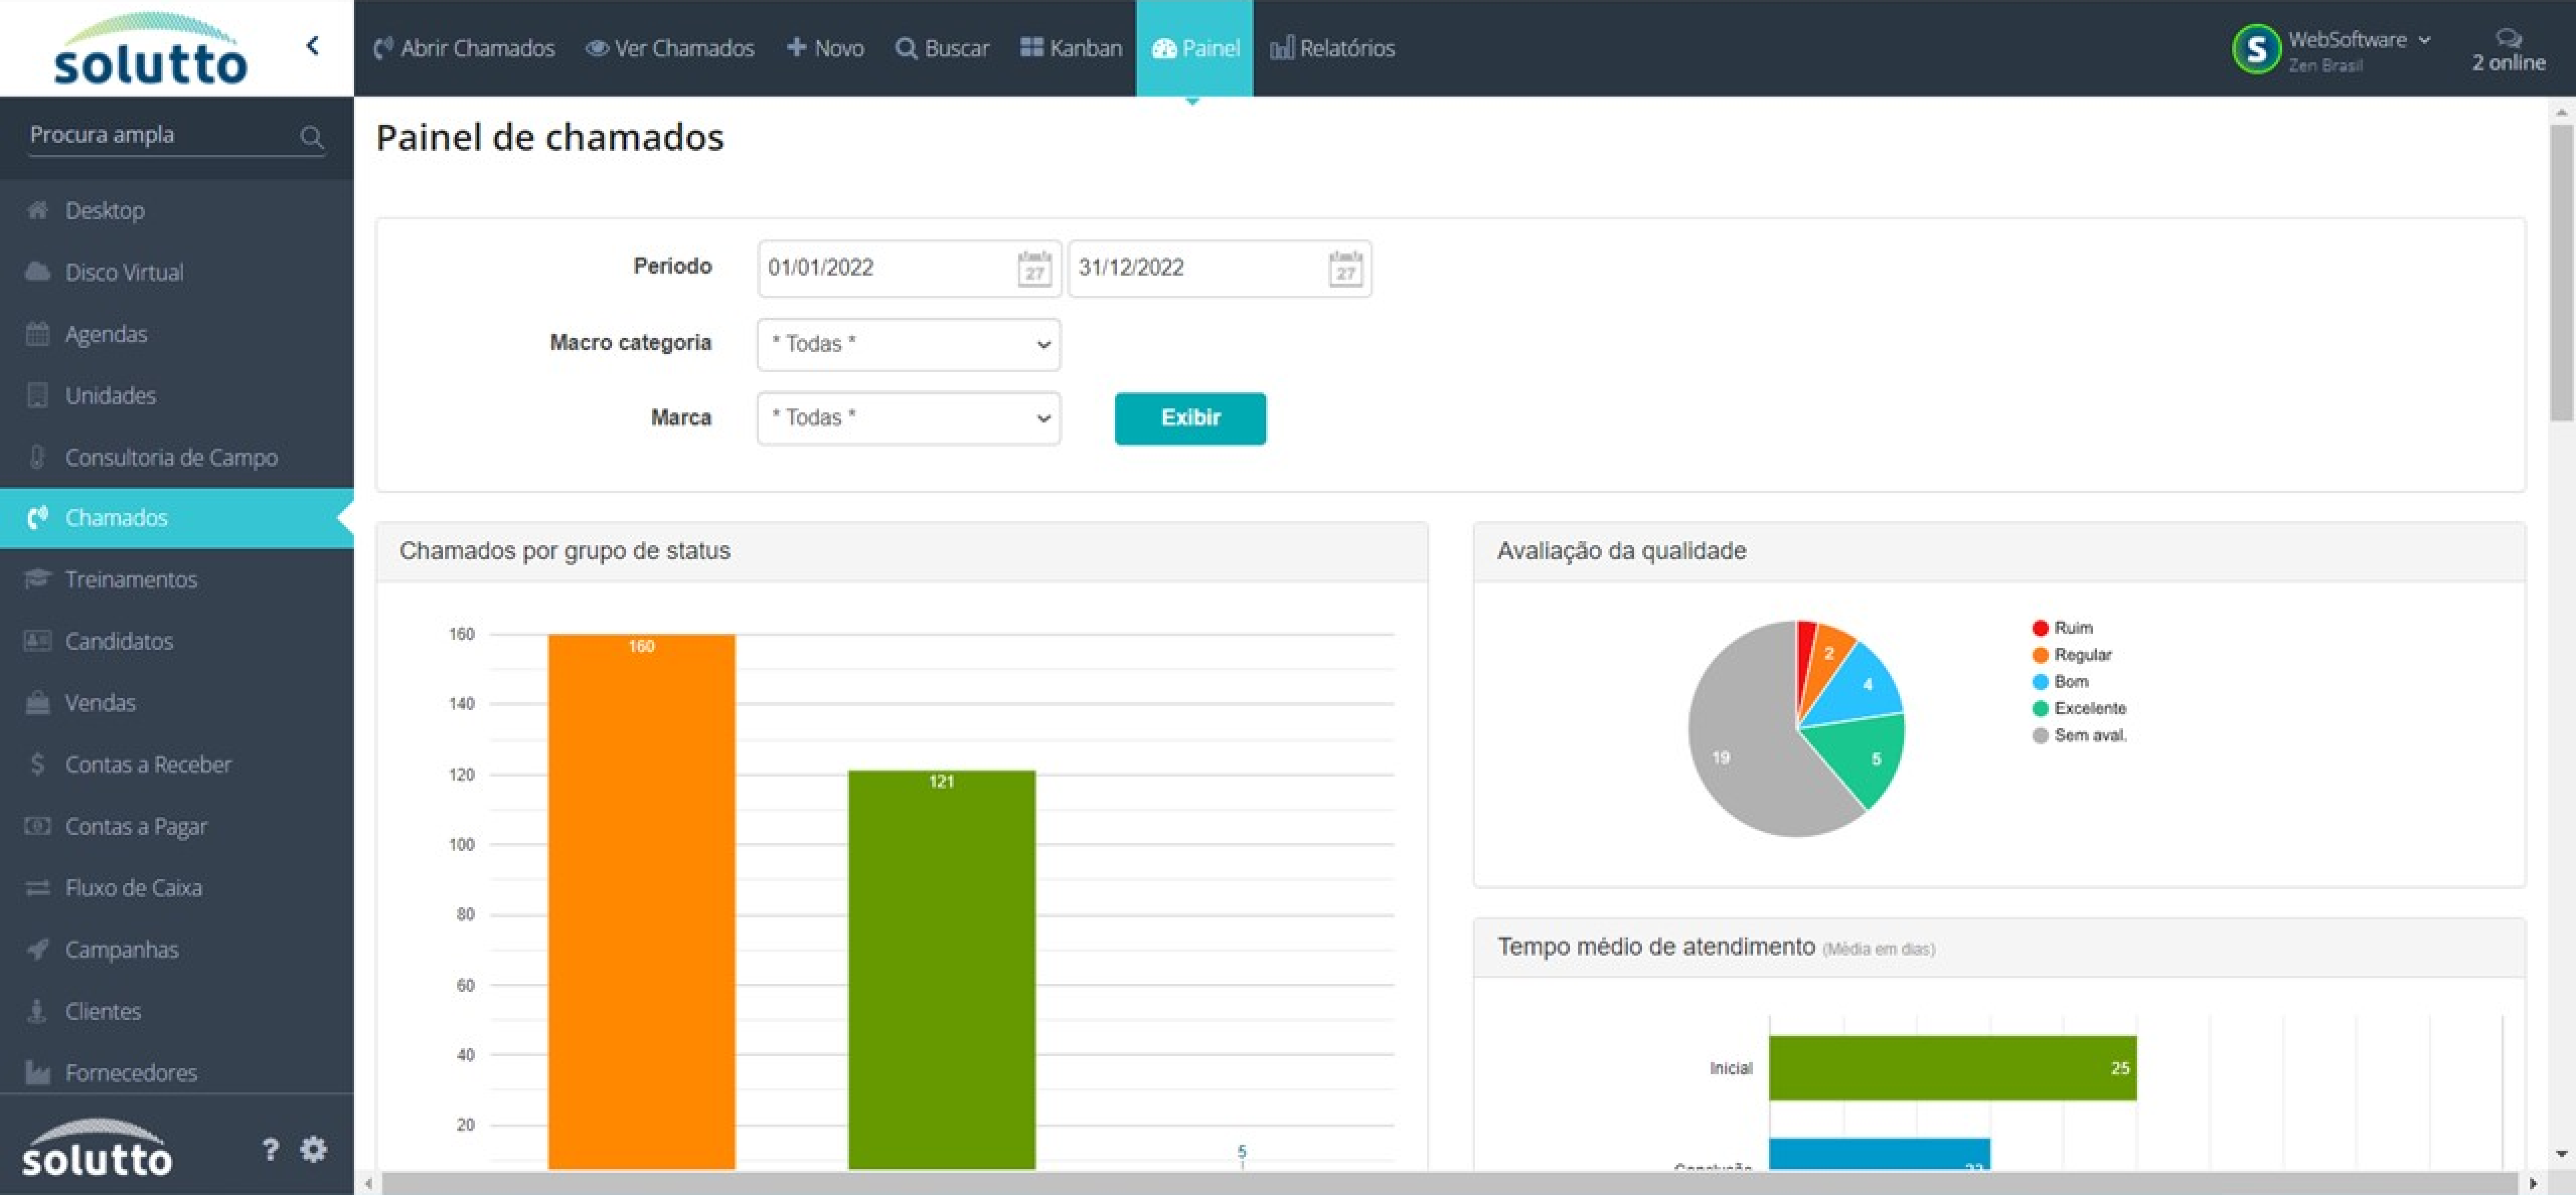Click the Agendas sidebar label
Image resolution: width=2576 pixels, height=1195 pixels.
coord(106,334)
